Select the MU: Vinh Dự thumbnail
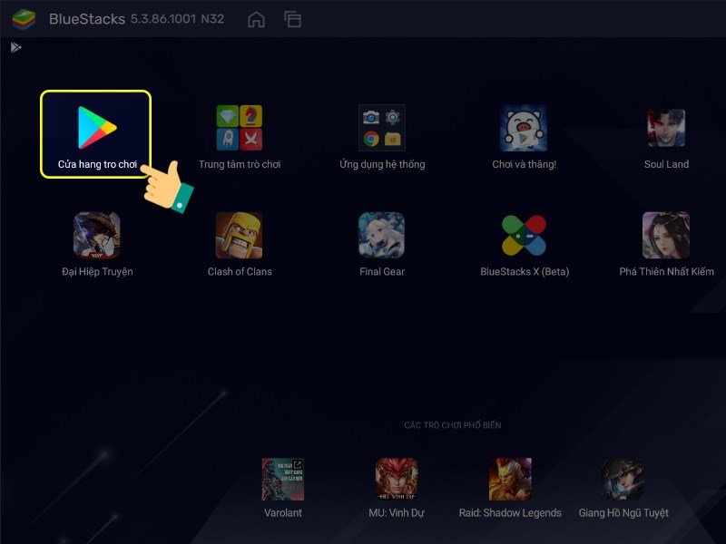The image size is (726, 544). pyautogui.click(x=396, y=481)
